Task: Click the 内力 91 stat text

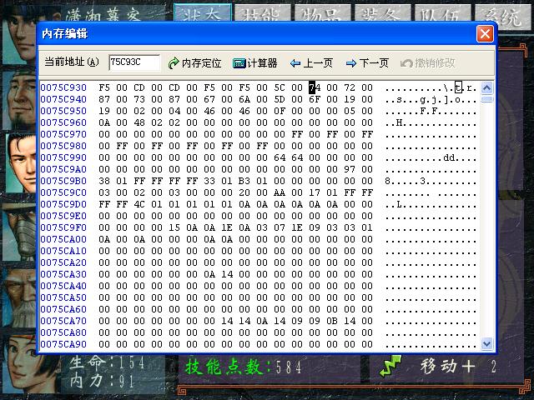Action: (x=102, y=381)
